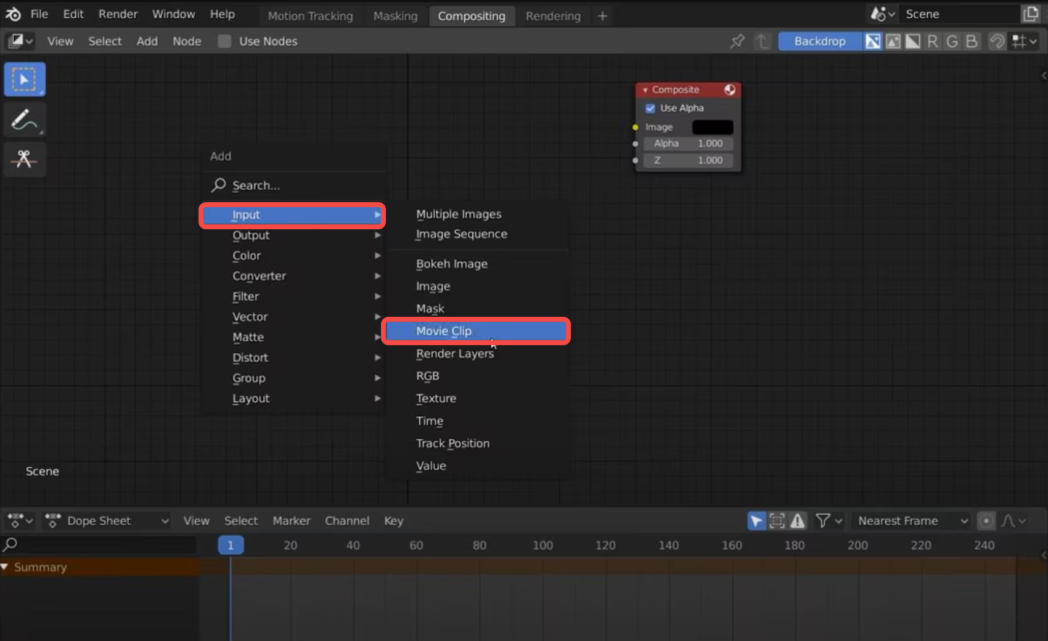This screenshot has width=1048, height=641.
Task: Choose Movie Clip from the Input submenu
Action: tap(444, 331)
